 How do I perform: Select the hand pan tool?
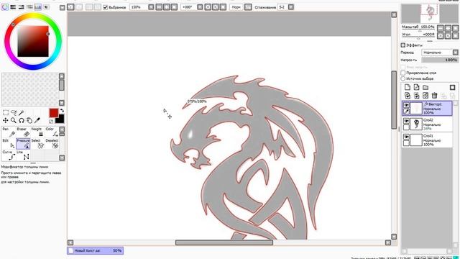point(29,120)
